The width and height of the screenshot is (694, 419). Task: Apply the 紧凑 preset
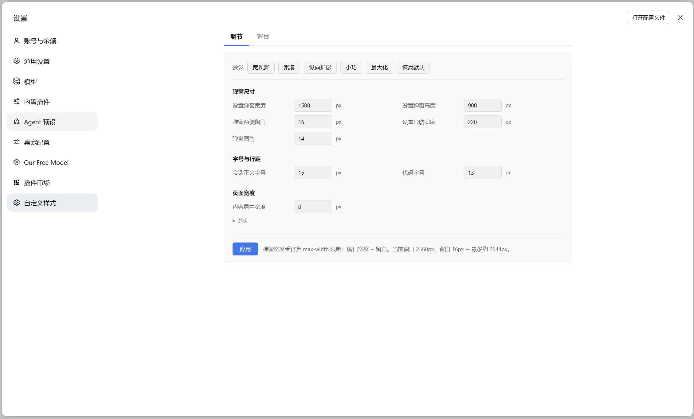[289, 67]
